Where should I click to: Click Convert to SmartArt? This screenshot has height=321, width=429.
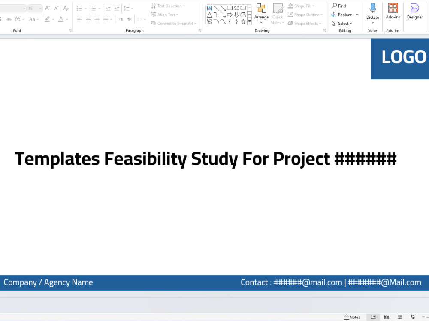[x=174, y=23]
